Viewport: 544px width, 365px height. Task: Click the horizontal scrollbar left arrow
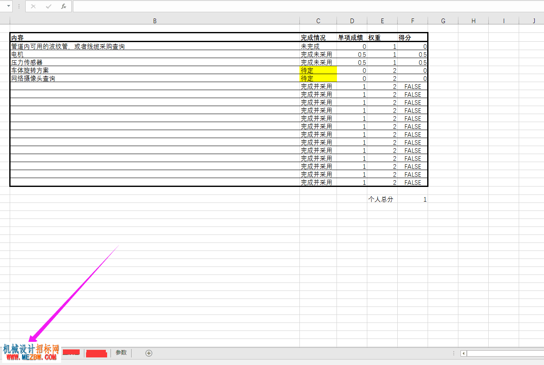coord(463,353)
